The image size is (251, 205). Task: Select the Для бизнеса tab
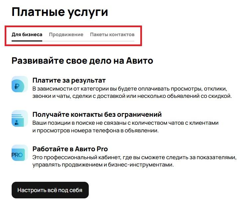pos(27,34)
